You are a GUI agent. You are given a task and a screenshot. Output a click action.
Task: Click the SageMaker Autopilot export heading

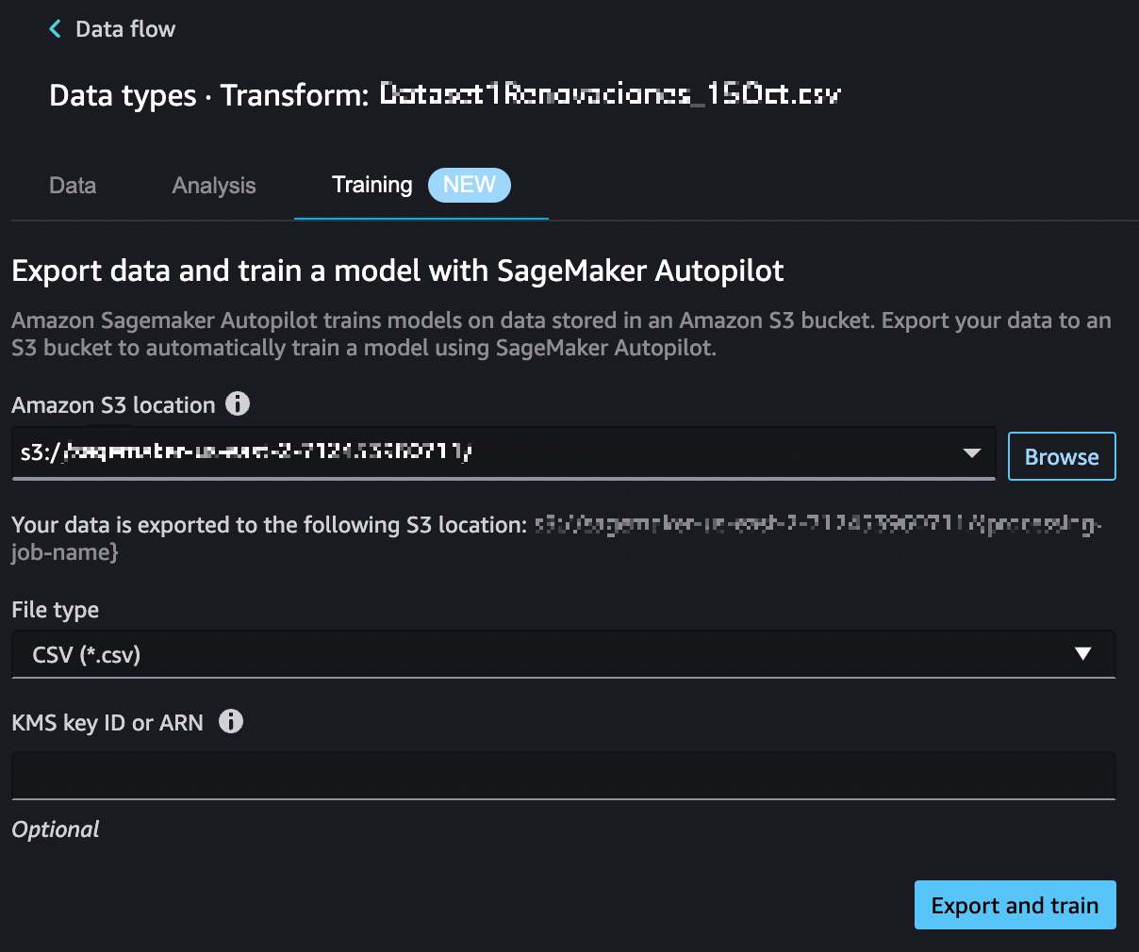(398, 271)
